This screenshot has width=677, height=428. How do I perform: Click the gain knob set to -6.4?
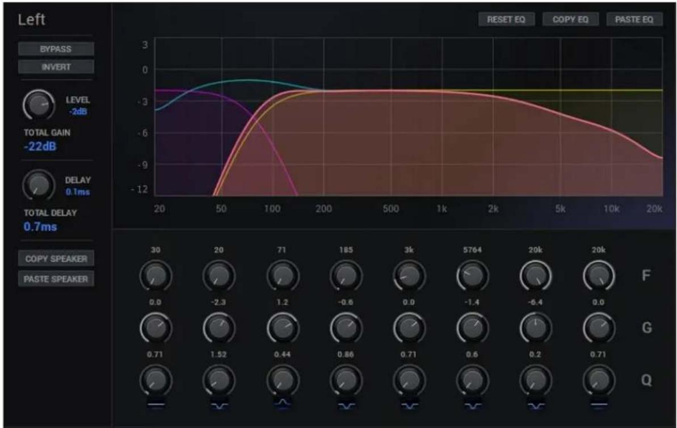point(535,328)
